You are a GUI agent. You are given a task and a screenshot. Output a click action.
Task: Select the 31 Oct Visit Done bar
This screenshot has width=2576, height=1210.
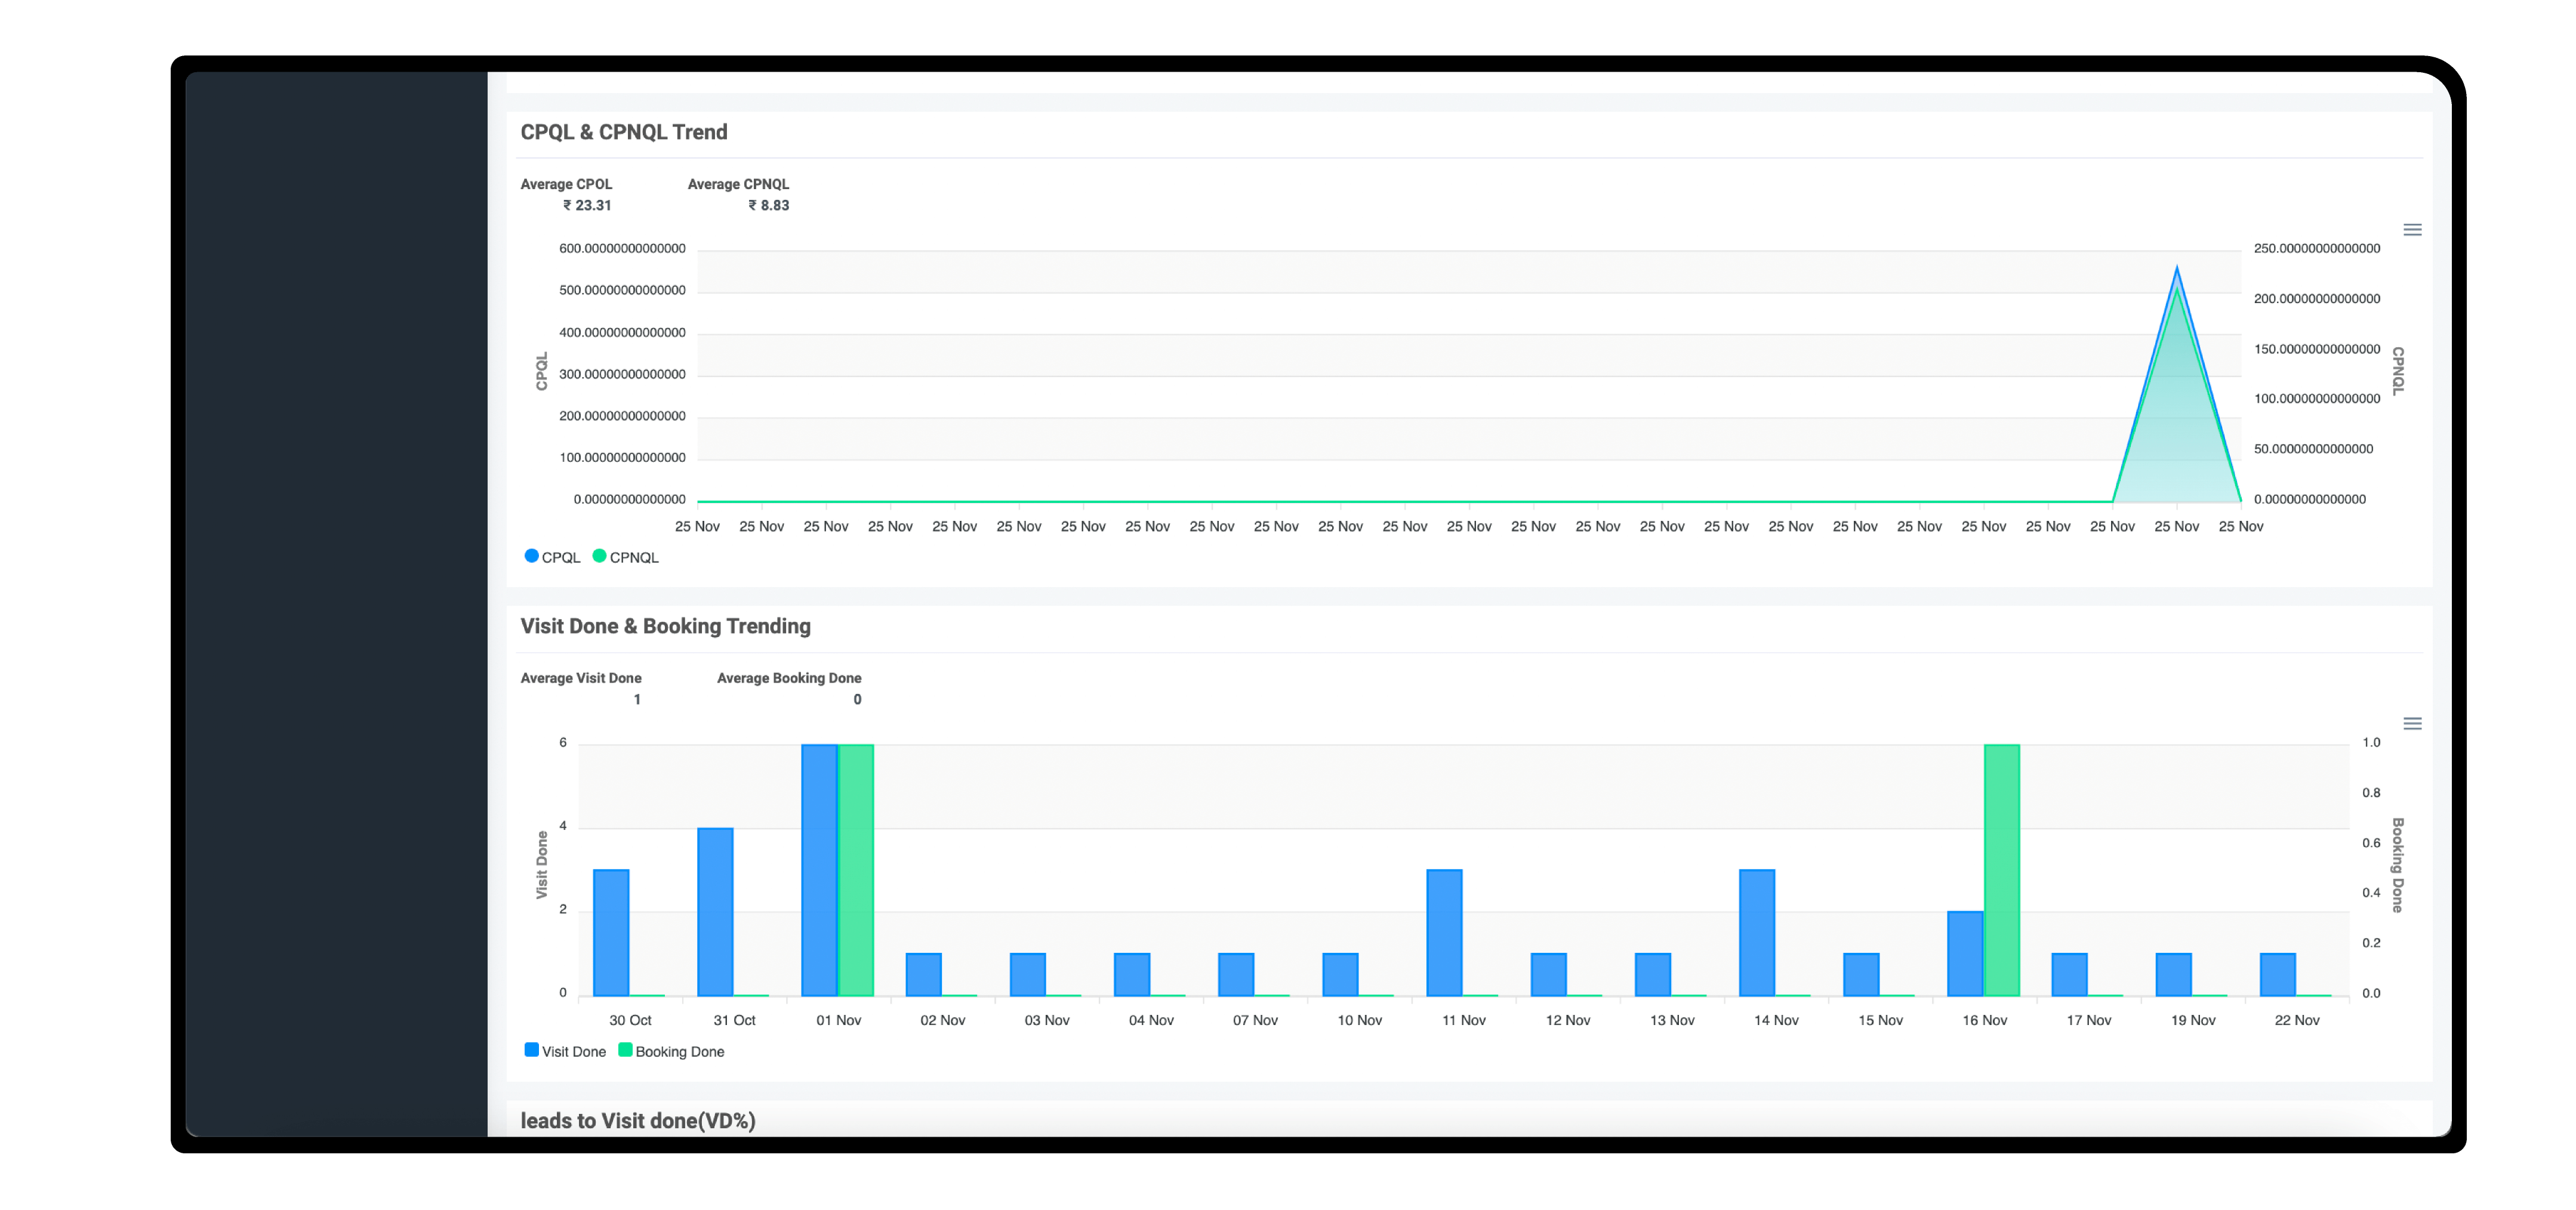tap(715, 912)
